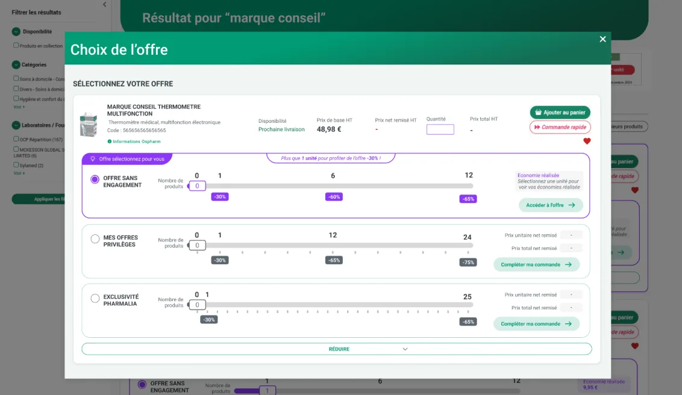Click Compléter ma commande in Mes offres privilèges
Screen dimensions: 682x395
pos(536,264)
